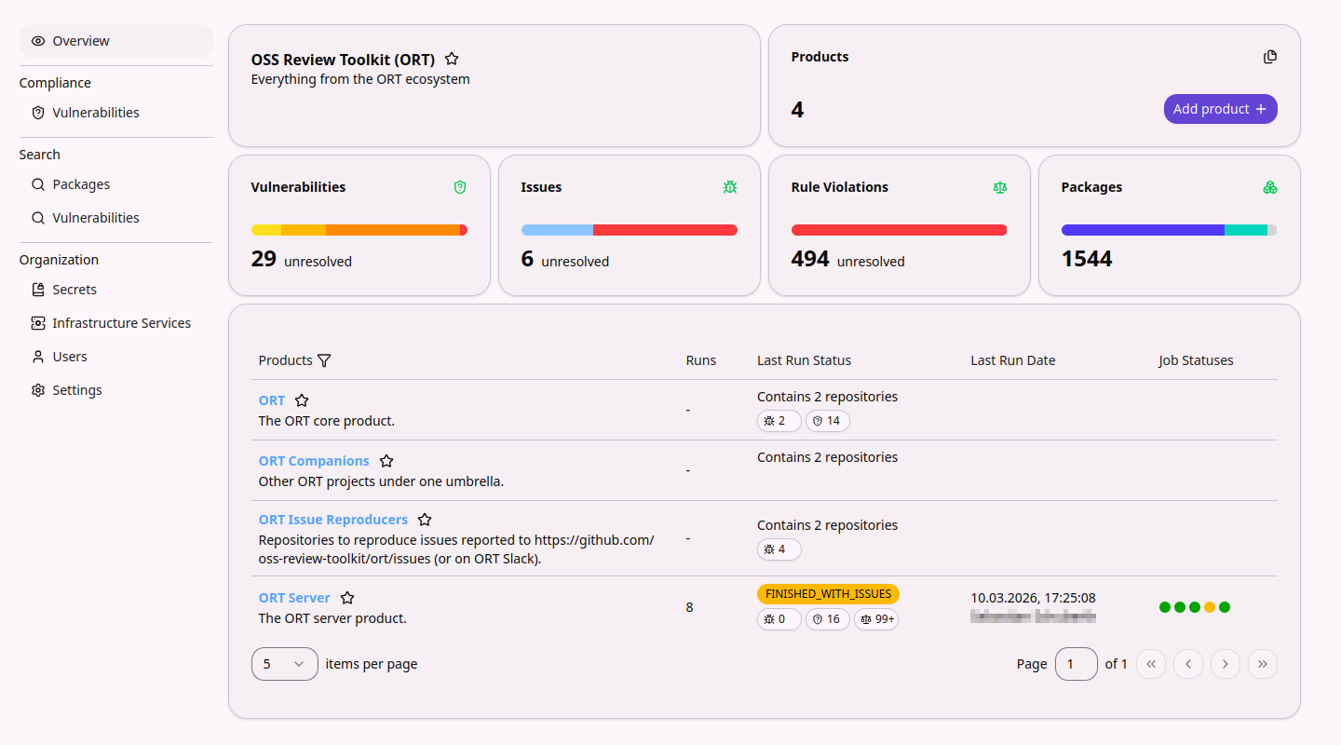This screenshot has height=745, width=1341.
Task: Go to next page of products
Action: 1226,664
